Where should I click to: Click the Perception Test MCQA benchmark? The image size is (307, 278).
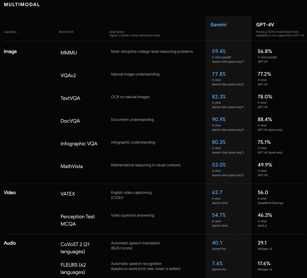[x=78, y=220]
